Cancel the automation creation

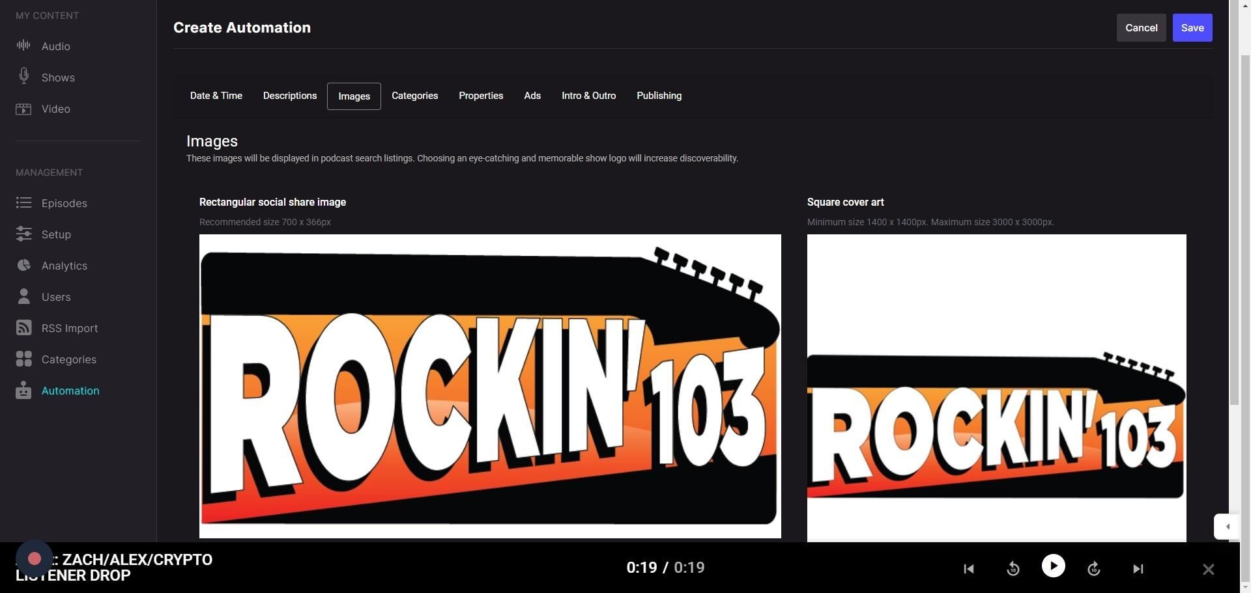point(1142,28)
